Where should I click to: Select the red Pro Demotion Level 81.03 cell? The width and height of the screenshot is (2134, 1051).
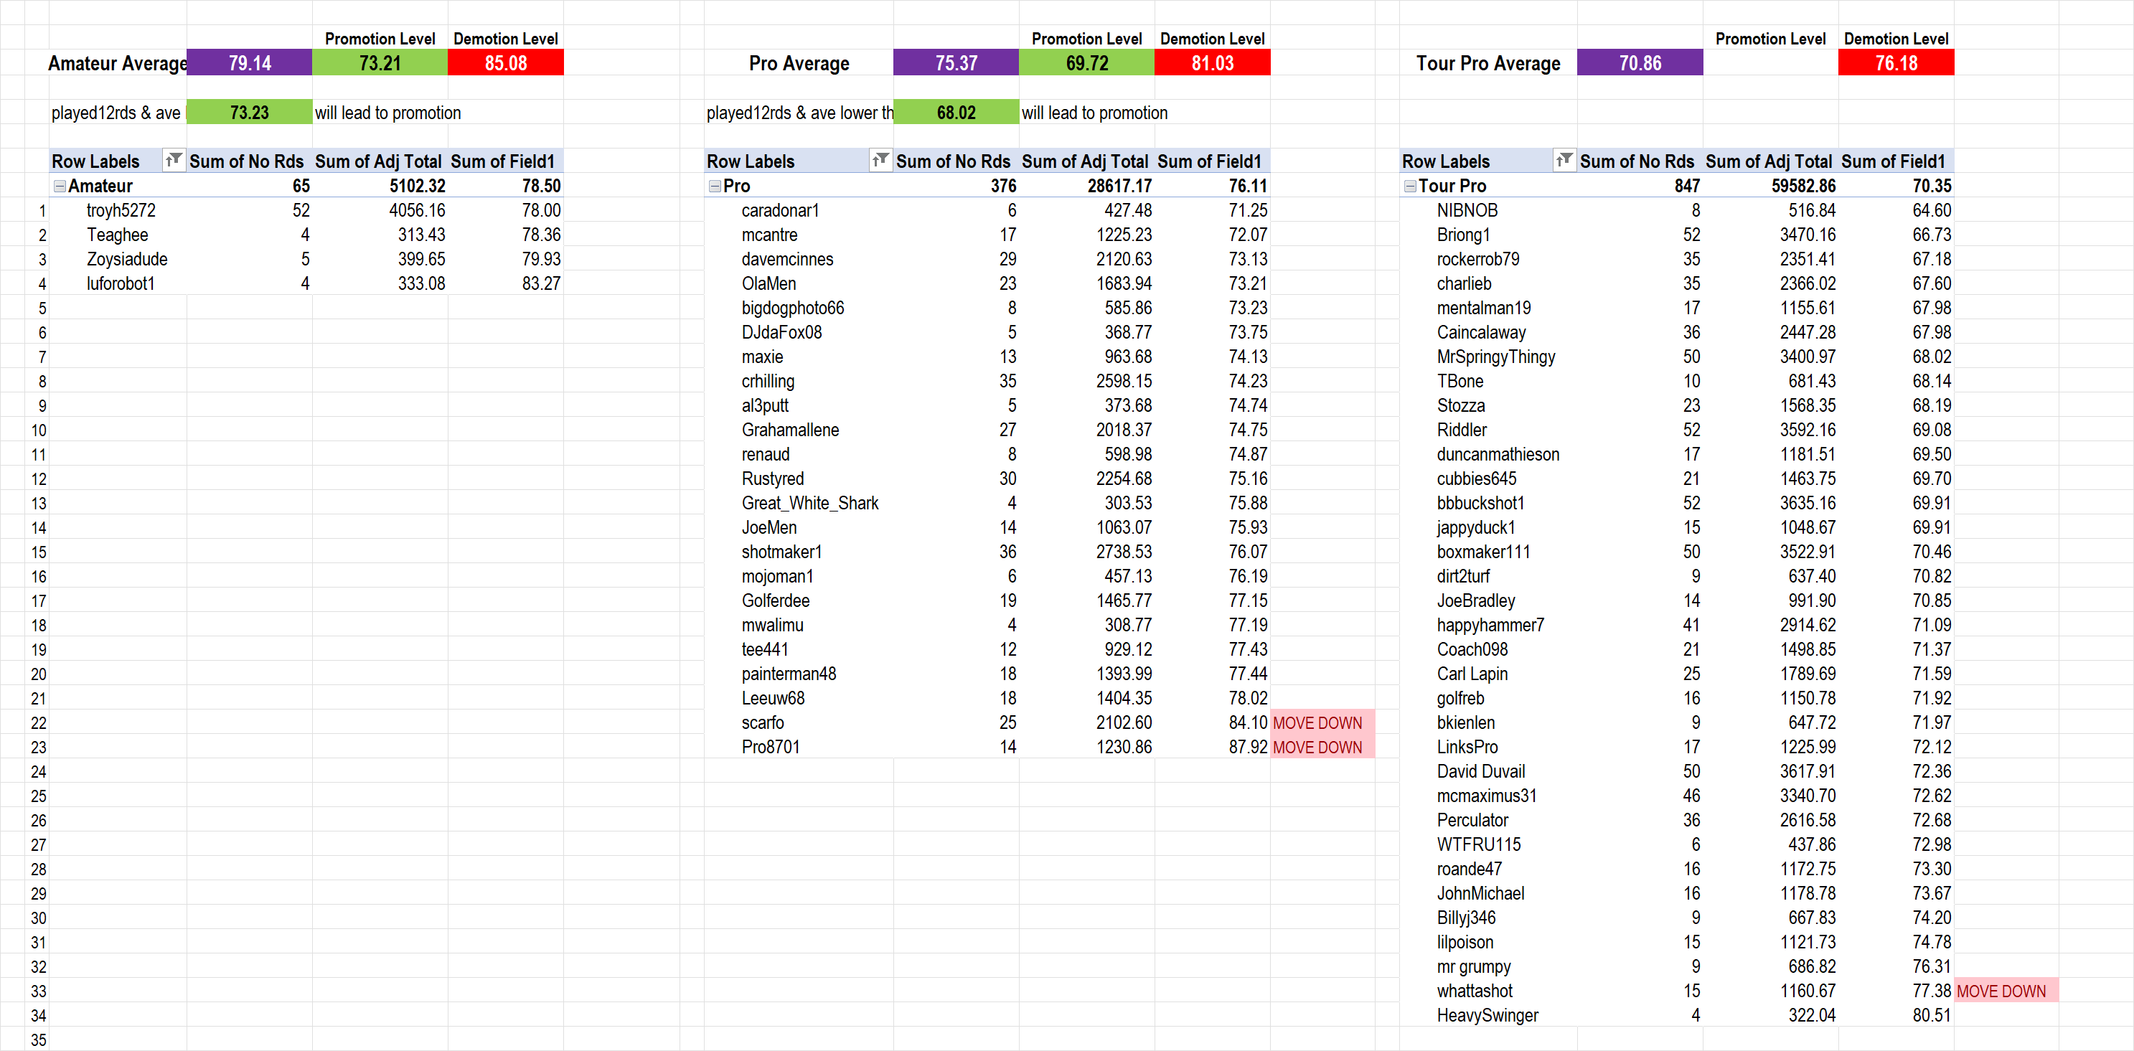tap(1211, 63)
